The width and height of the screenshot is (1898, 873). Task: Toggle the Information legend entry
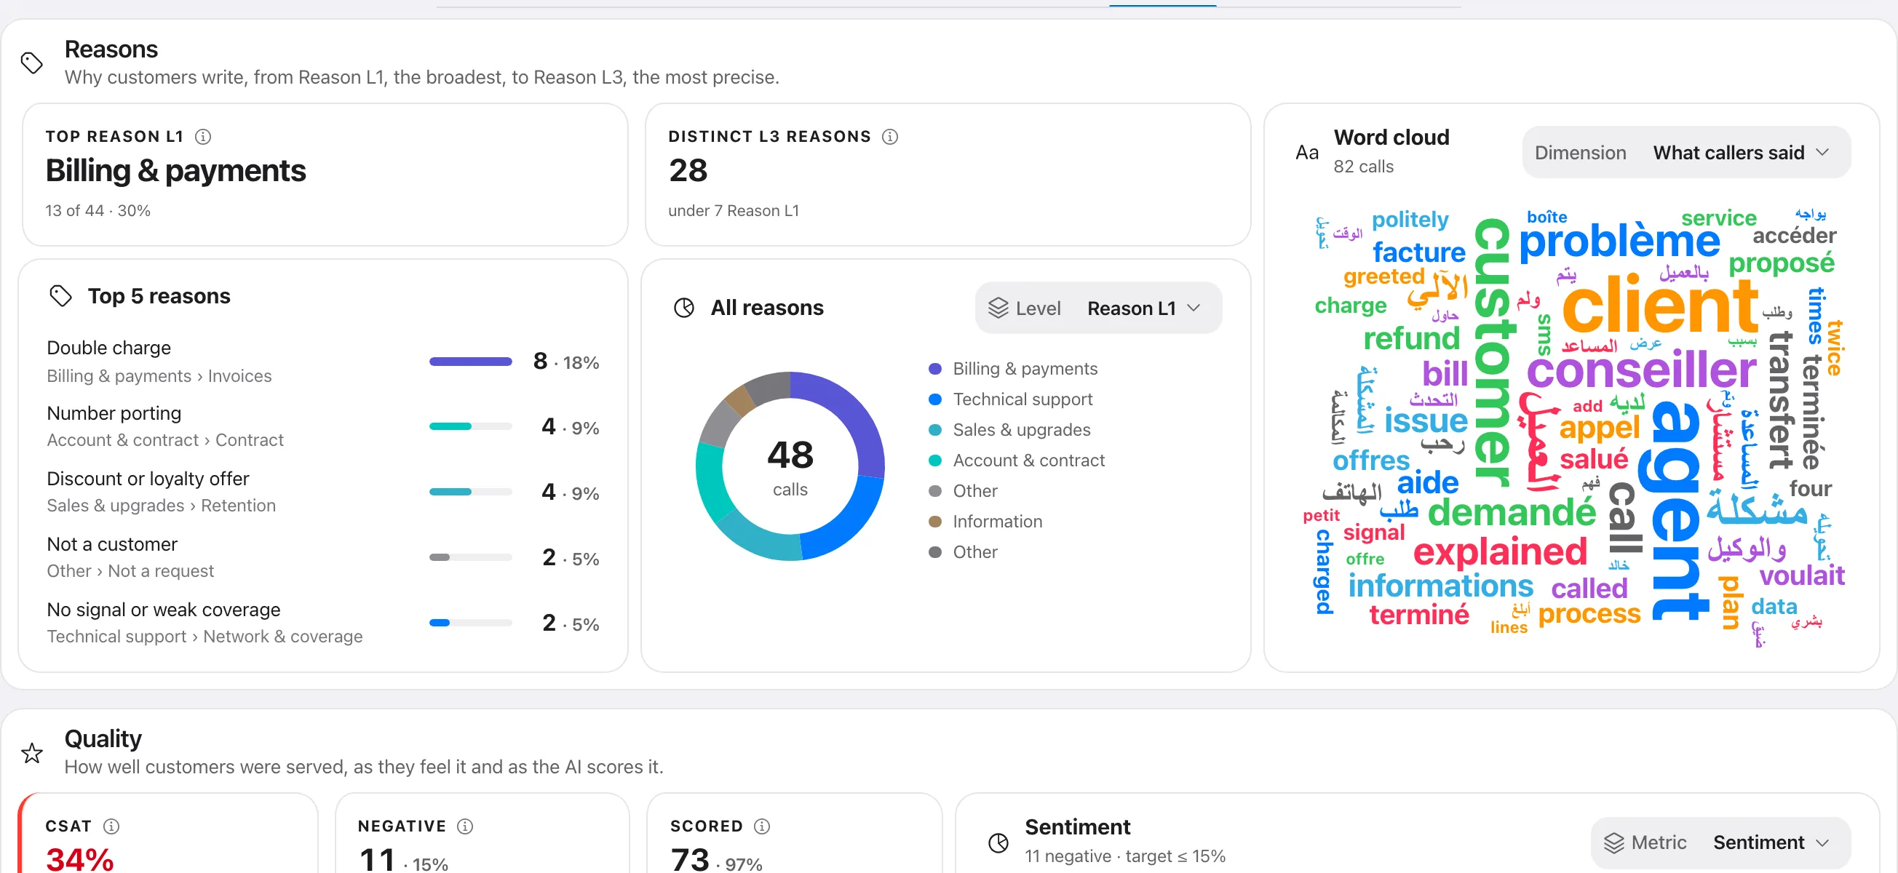click(x=985, y=522)
